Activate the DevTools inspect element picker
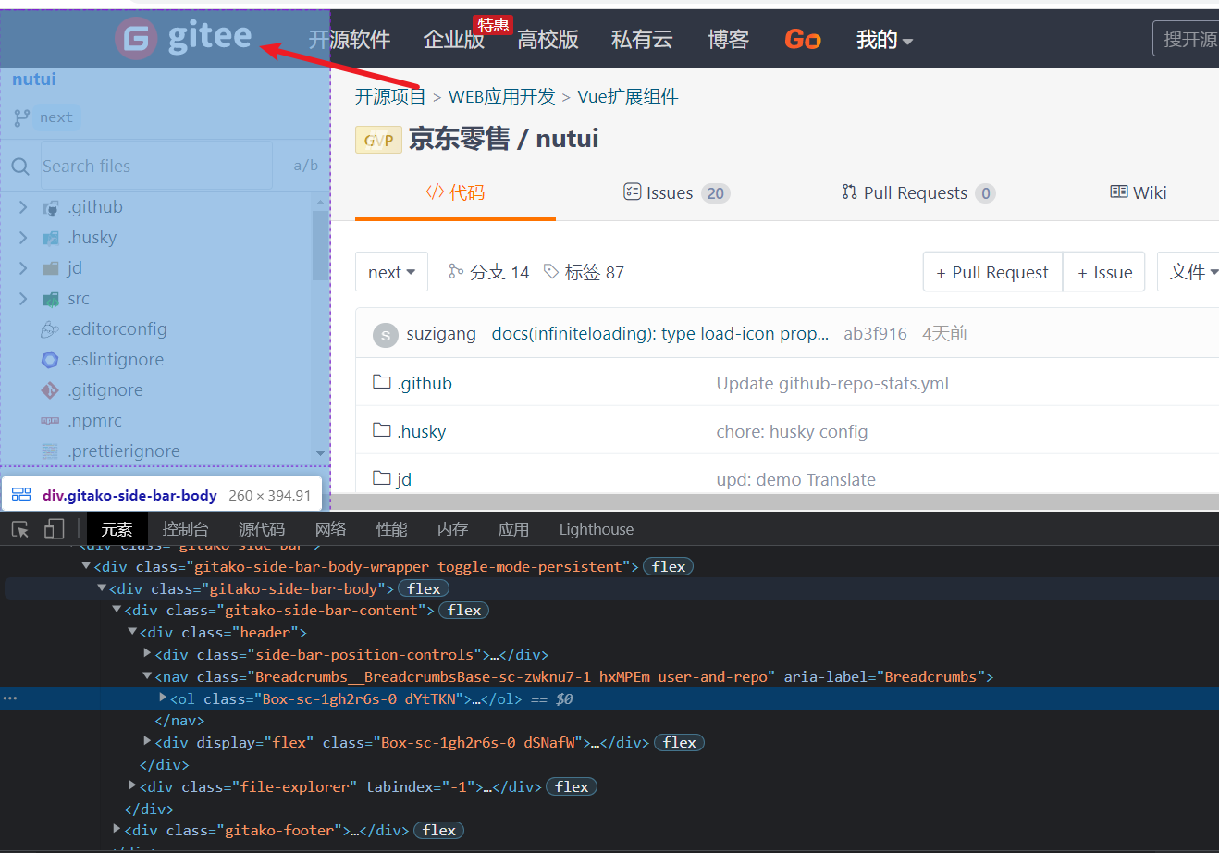The width and height of the screenshot is (1219, 853). tap(20, 529)
